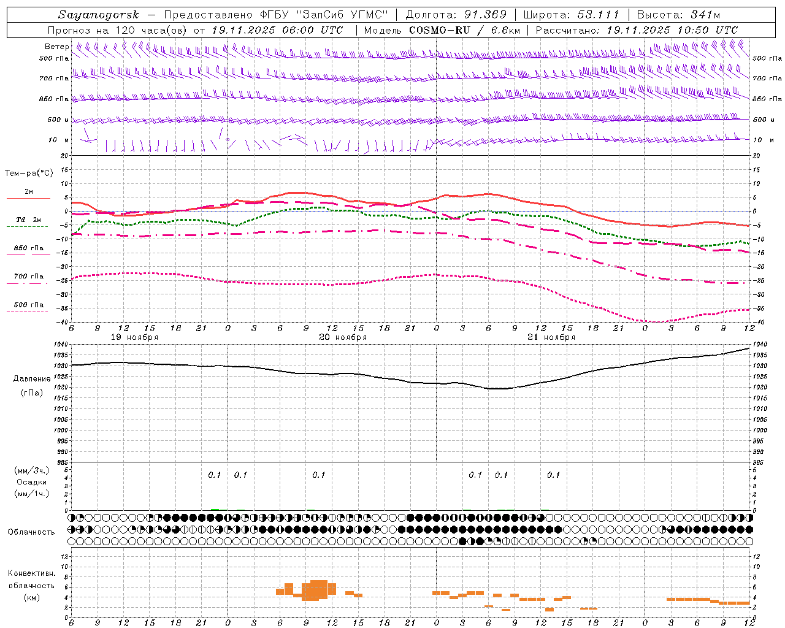Click the Прогноз на 120 часа(ов) text

click(117, 30)
